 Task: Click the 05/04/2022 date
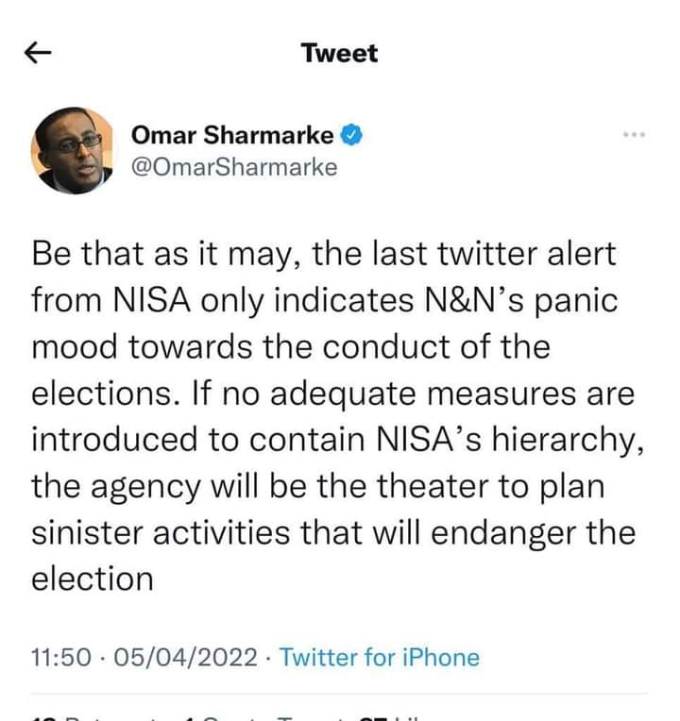coord(186,658)
